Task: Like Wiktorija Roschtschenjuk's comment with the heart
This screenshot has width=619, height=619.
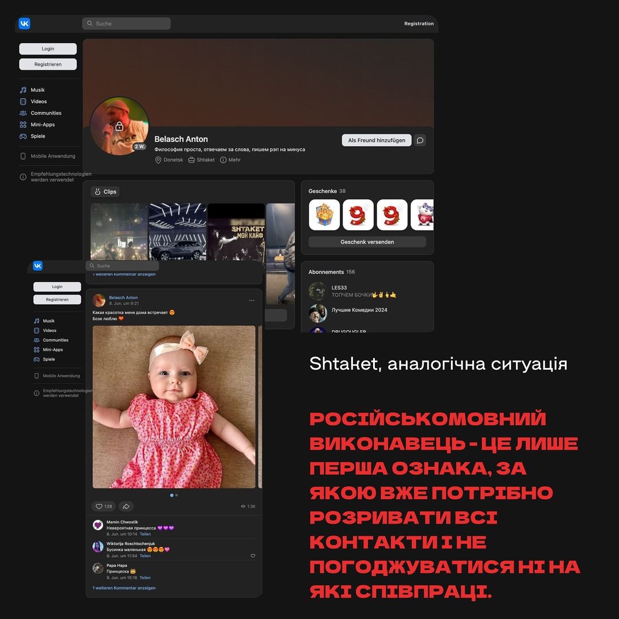Action: pos(253,555)
